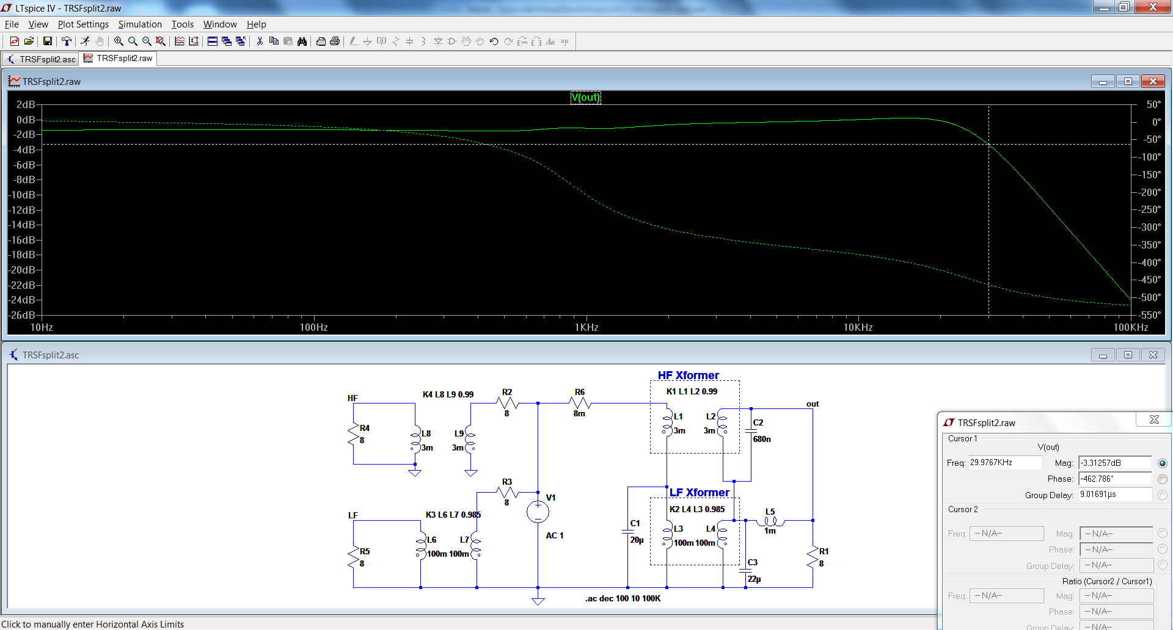Open the Control Panel hammer icon
Viewport: 1173px width, 630px height.
pos(66,42)
